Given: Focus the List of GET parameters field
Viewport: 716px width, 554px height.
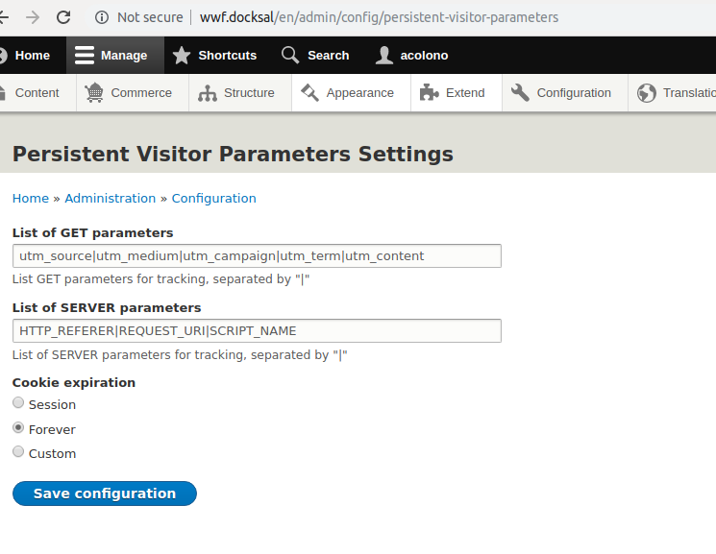Looking at the screenshot, I should click(257, 256).
